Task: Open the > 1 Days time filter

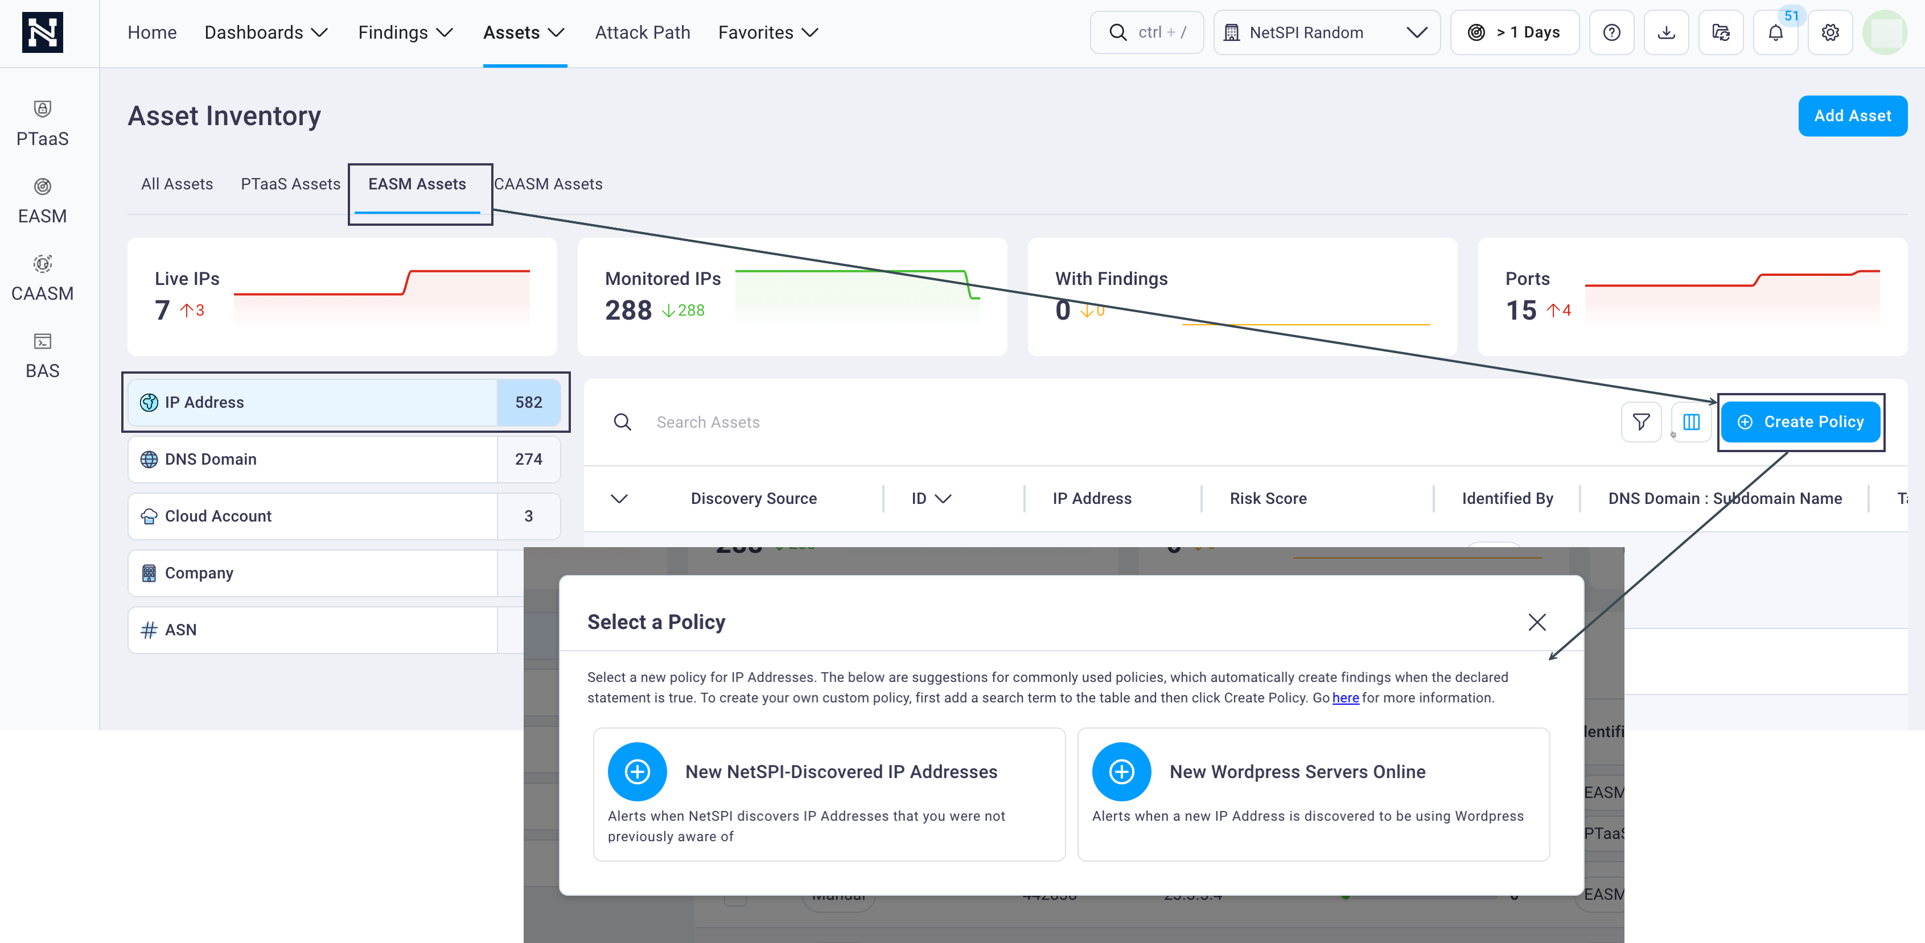Action: [x=1515, y=32]
